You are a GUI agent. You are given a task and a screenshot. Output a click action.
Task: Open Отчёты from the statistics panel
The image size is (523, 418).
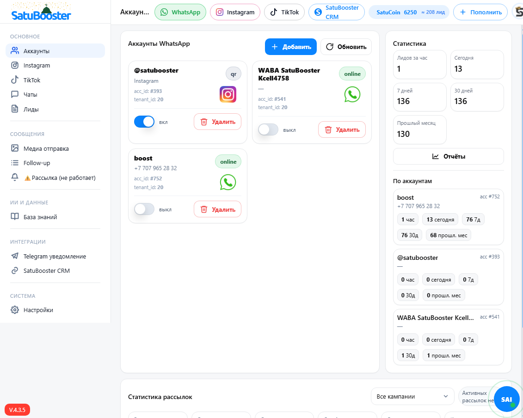448,156
